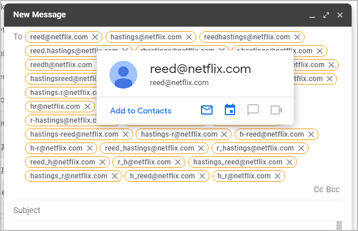Expand message window to full screen
The width and height of the screenshot is (358, 231).
click(326, 15)
